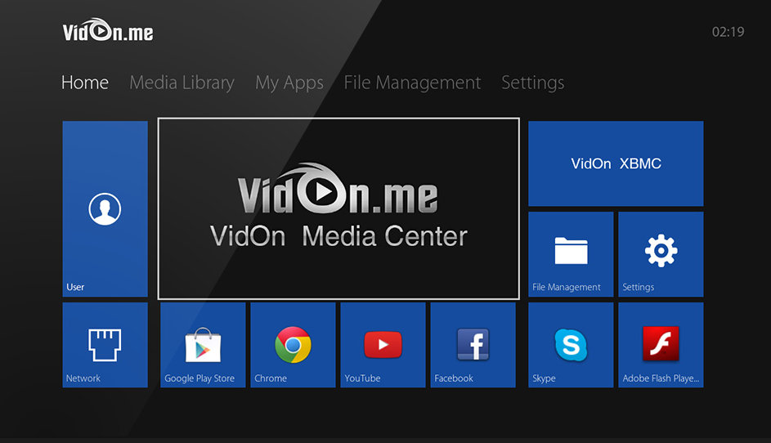This screenshot has width=771, height=443.
Task: Open the YouTube app tile
Action: pos(383,345)
